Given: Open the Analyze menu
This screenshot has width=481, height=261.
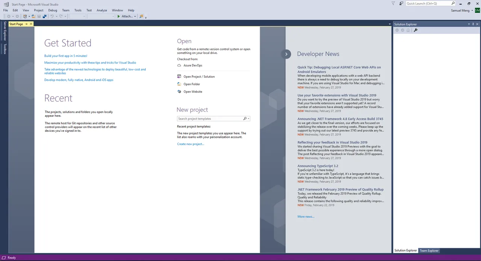Looking at the screenshot, I should [x=102, y=11].
